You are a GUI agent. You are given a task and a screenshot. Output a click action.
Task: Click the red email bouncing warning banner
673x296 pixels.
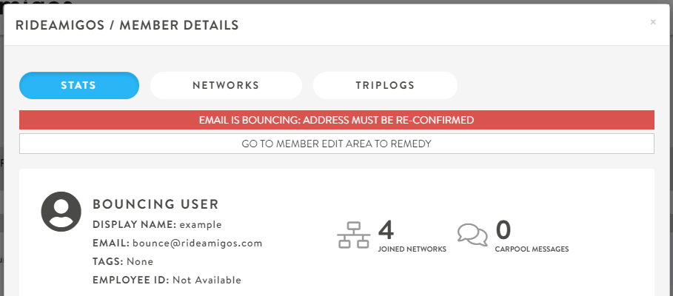[x=337, y=120]
